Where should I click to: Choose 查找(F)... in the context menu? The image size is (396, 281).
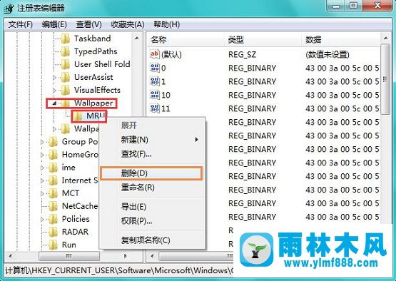click(152, 154)
